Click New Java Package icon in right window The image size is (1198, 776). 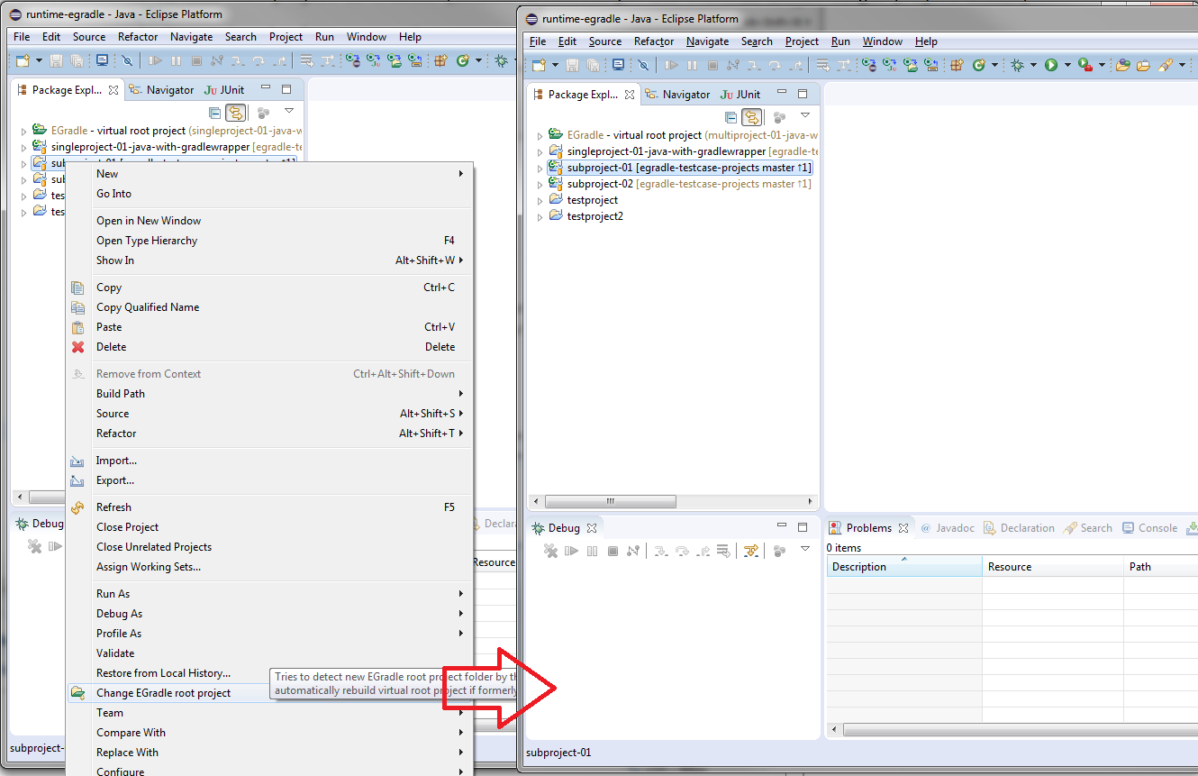956,65
